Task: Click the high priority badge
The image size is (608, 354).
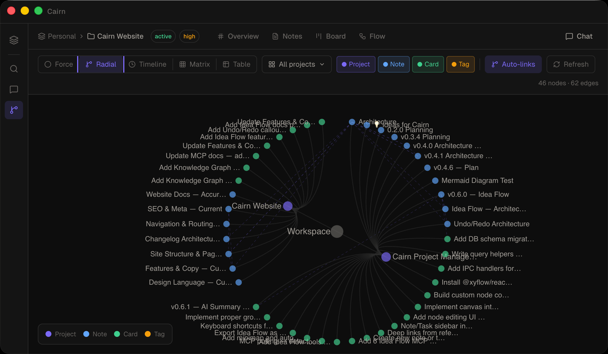Action: pos(189,36)
